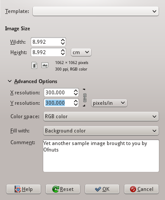This screenshot has width=165, height=200.
Task: Click the Cancel button
Action: coord(141,189)
